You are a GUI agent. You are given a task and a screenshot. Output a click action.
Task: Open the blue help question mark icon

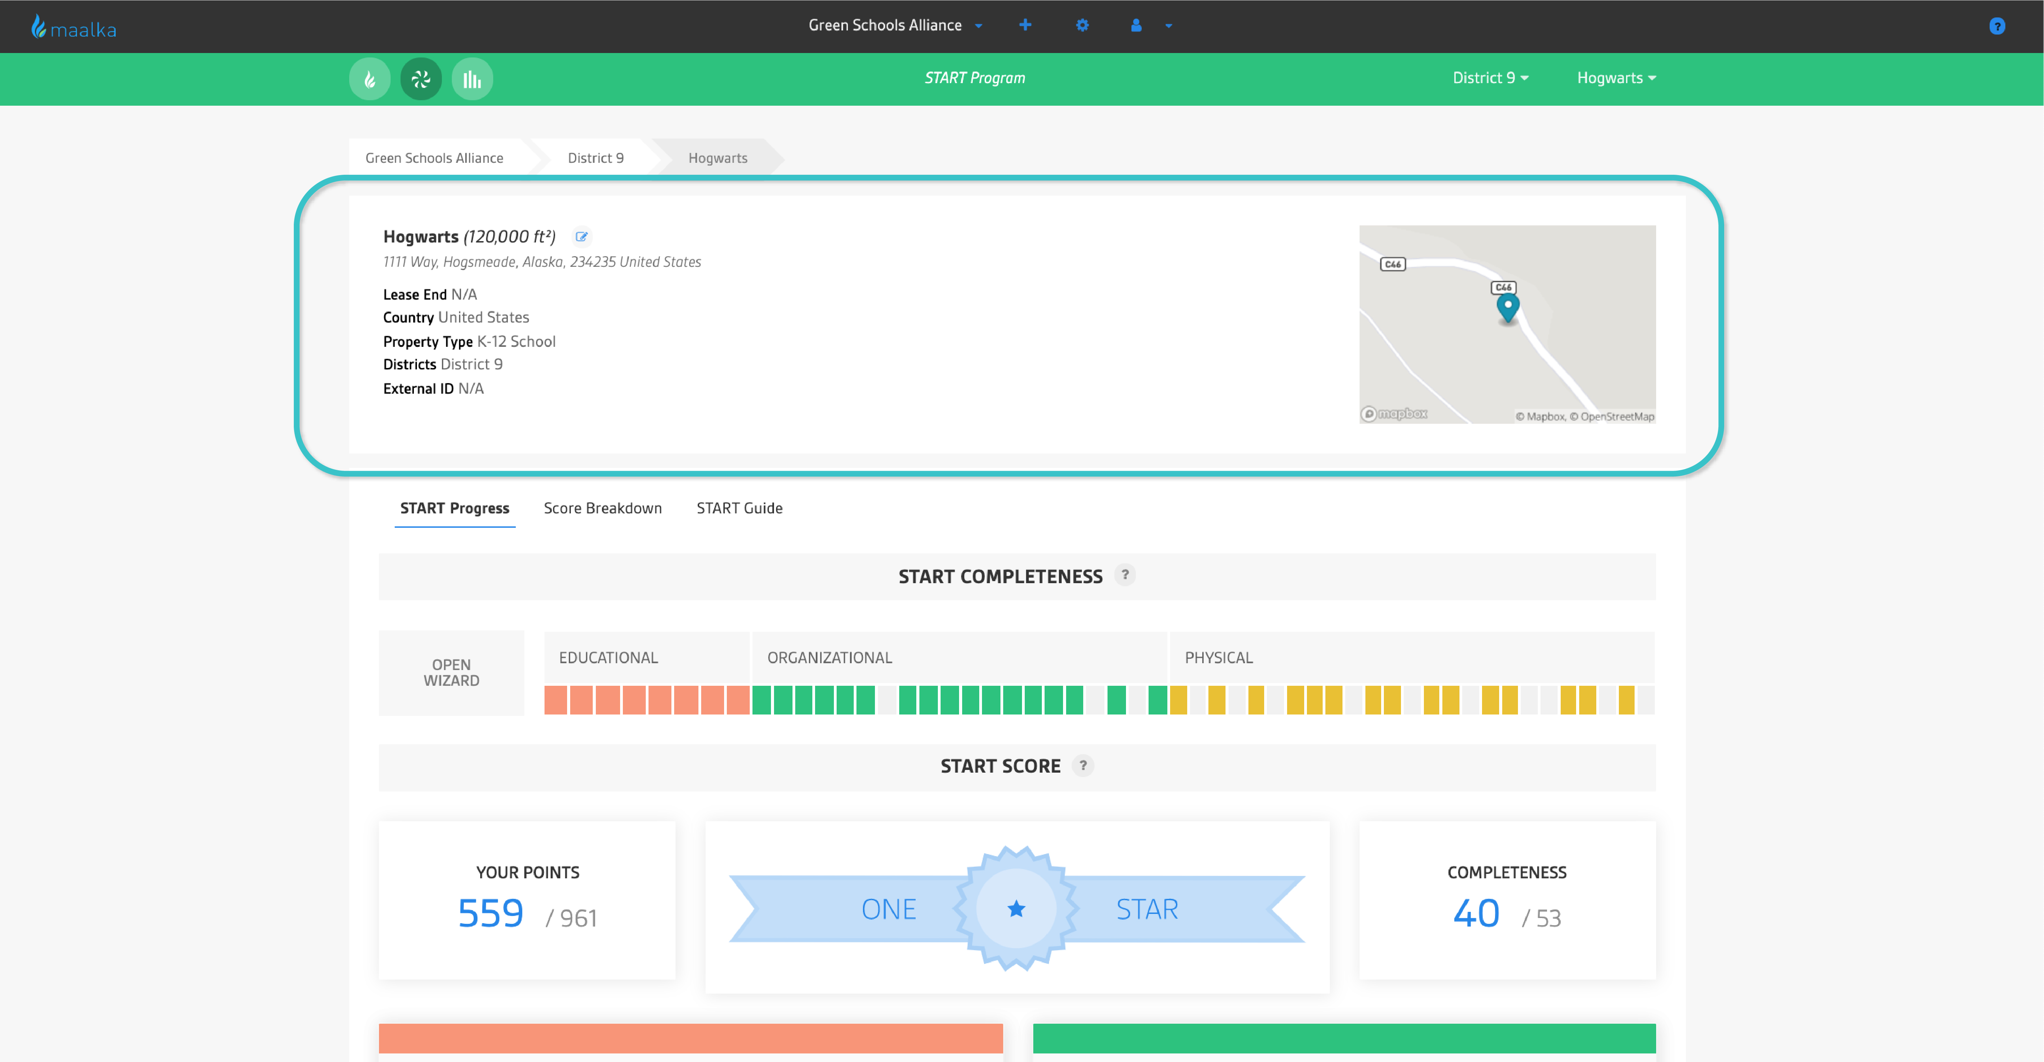(1997, 26)
